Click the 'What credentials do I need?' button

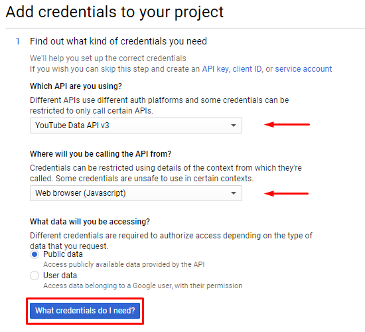(85, 311)
